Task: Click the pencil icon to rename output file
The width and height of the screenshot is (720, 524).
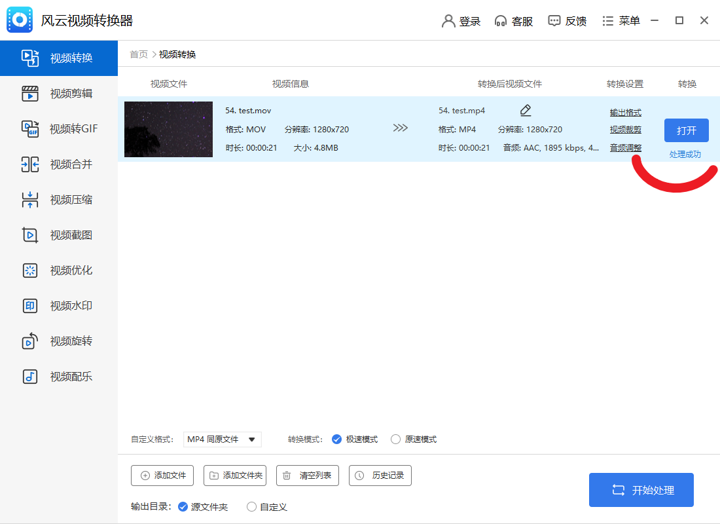Action: (525, 110)
